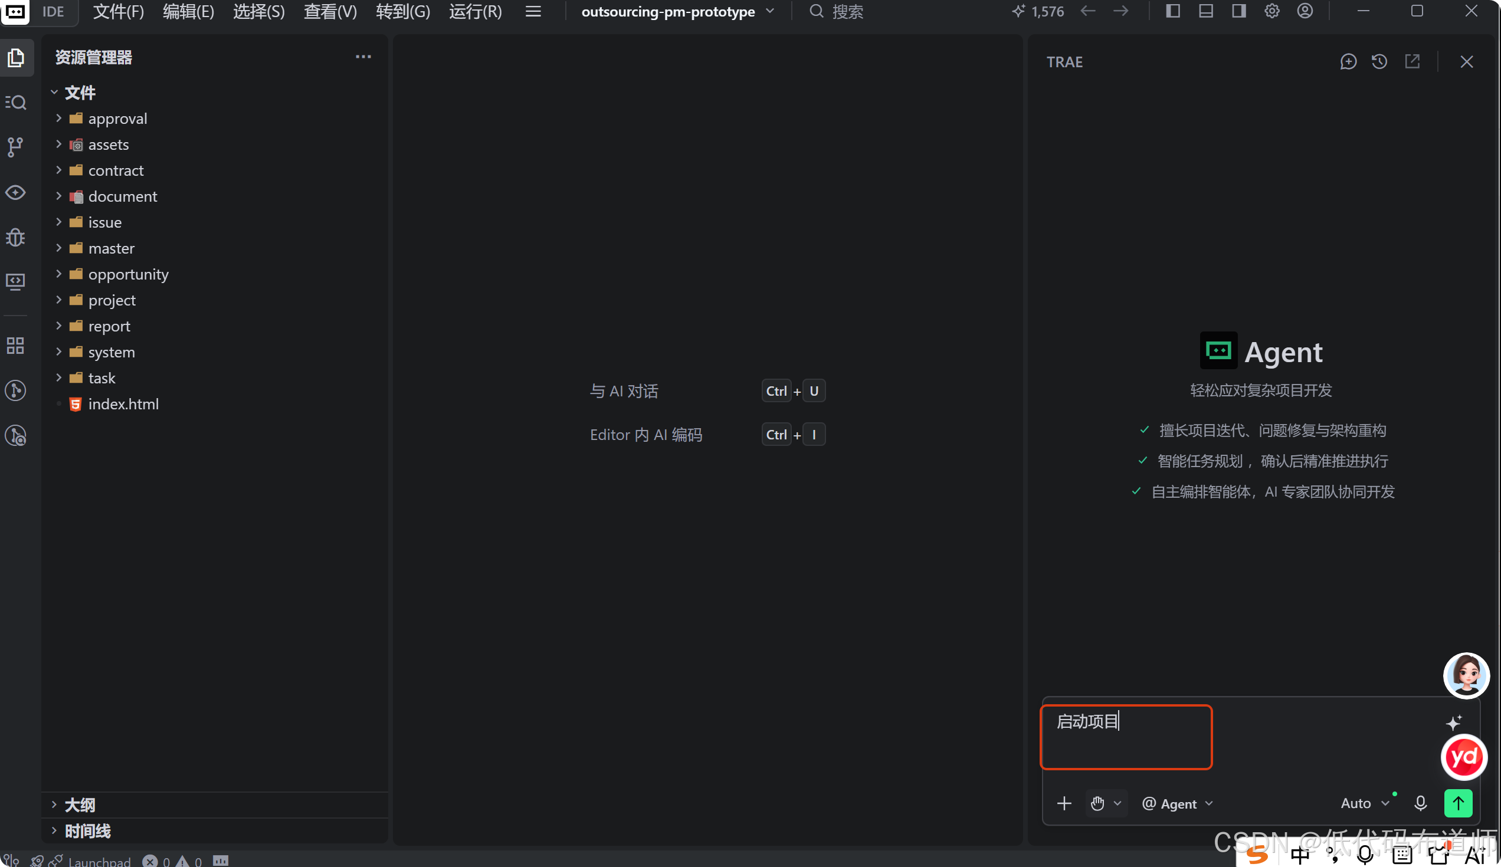
Task: Close the TRAE chat panel
Action: (x=1466, y=61)
